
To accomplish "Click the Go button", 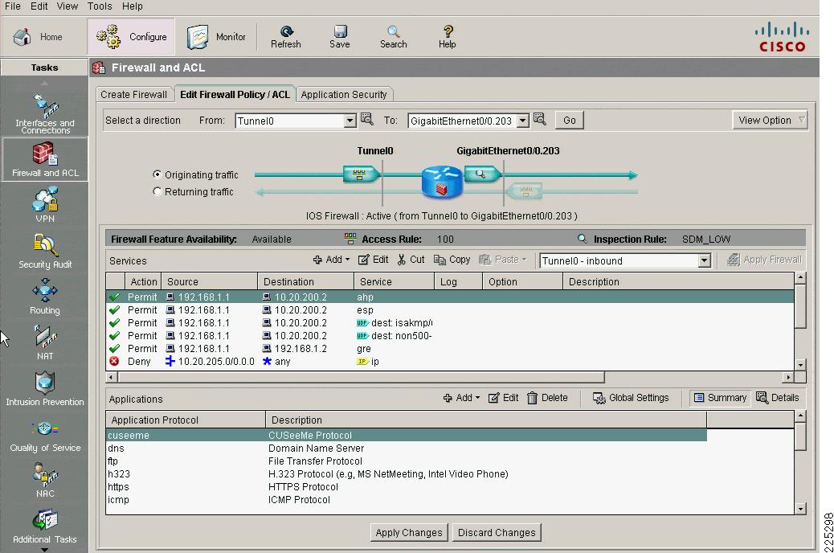I will [569, 121].
